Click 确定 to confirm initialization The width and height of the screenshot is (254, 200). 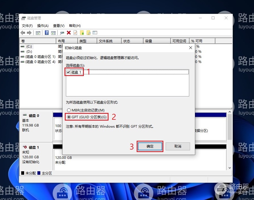coord(150,146)
